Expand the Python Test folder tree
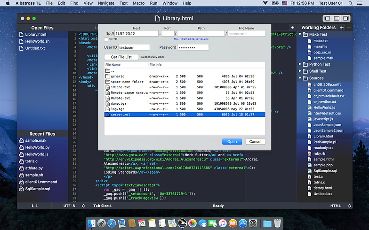Image resolution: width=369 pixels, height=230 pixels. click(x=300, y=64)
